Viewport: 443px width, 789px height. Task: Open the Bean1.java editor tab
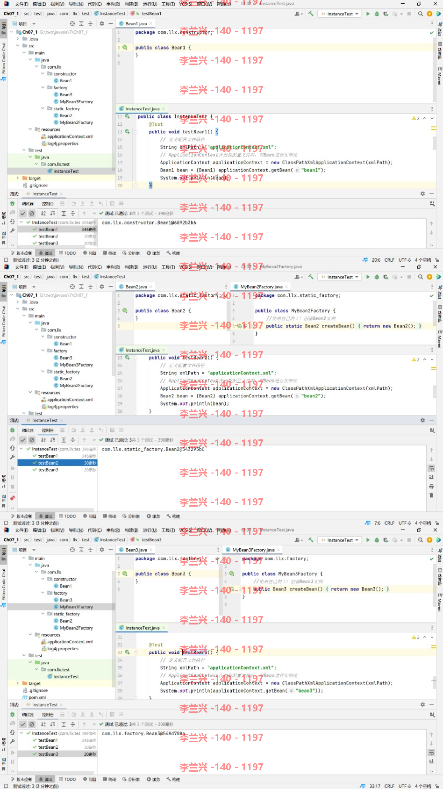pos(136,23)
